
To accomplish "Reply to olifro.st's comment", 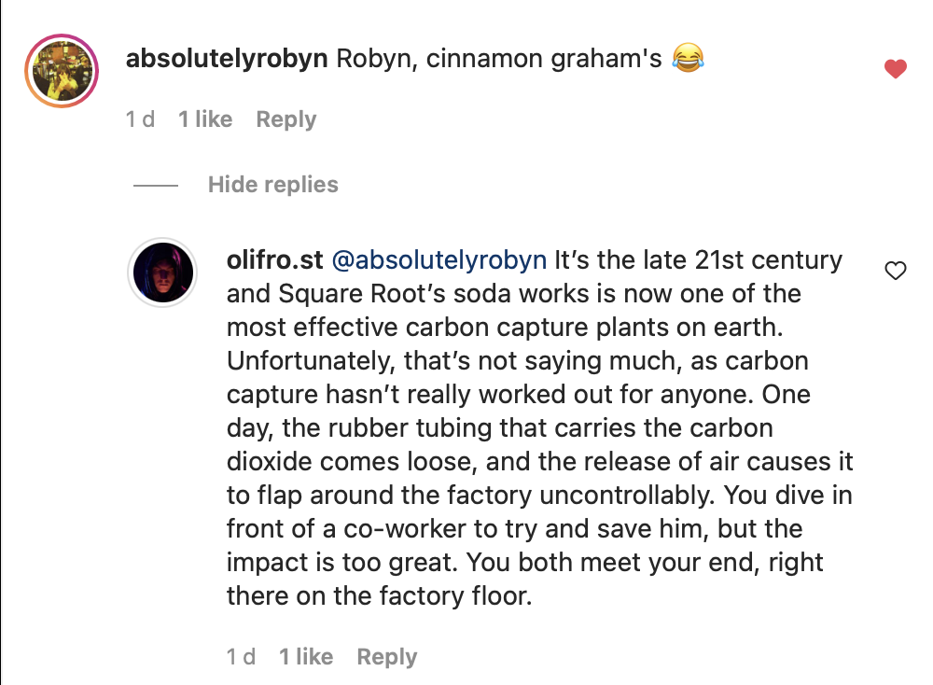I will pyautogui.click(x=386, y=657).
